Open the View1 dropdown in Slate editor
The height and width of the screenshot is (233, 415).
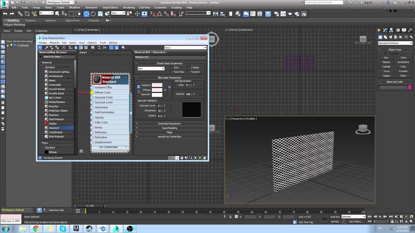click(185, 48)
